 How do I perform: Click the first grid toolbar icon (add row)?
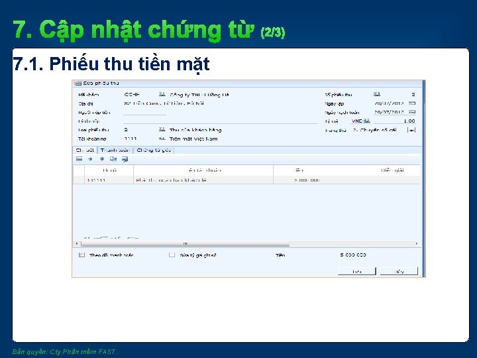[79, 159]
